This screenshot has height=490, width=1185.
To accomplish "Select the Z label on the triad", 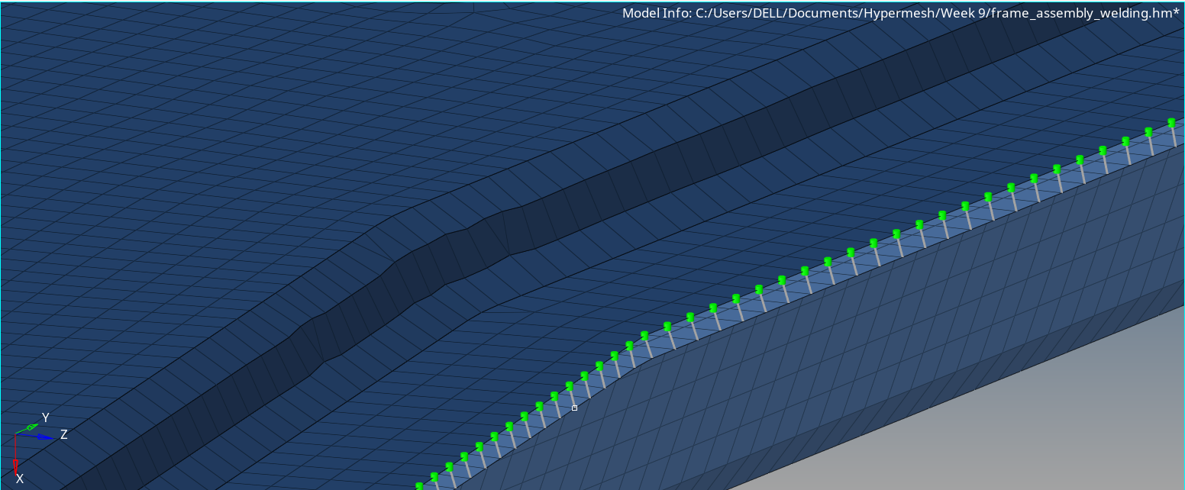I will [64, 434].
